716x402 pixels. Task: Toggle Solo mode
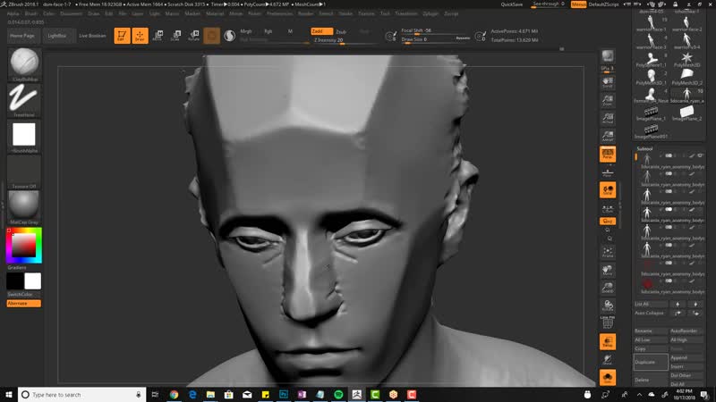tap(608, 377)
